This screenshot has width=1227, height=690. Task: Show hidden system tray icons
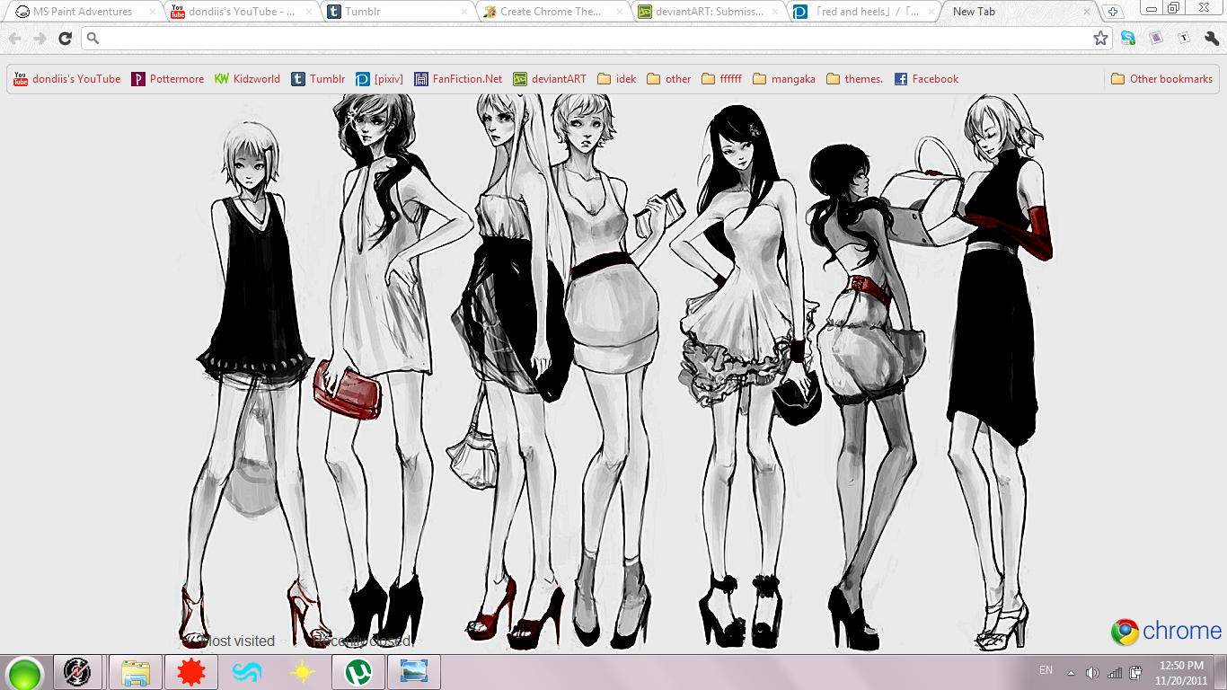[1071, 673]
